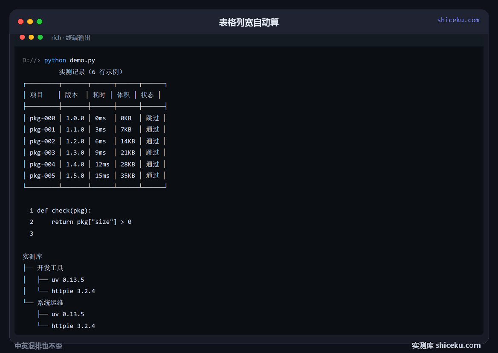Viewport: 498px width, 353px height.
Task: Select the pkg-004 cell
Action: point(43,165)
